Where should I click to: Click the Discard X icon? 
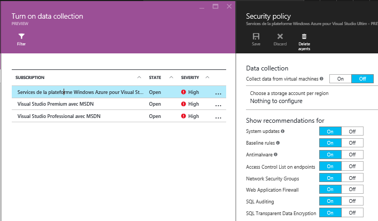pos(280,36)
